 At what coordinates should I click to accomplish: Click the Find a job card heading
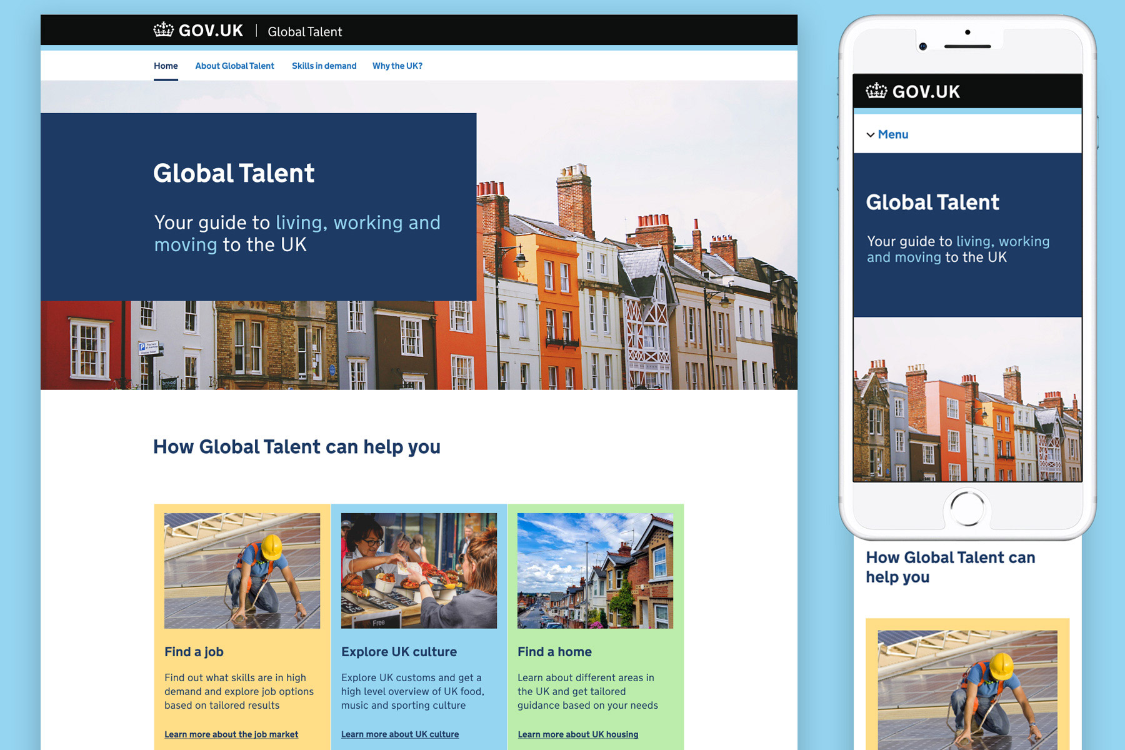tap(194, 652)
